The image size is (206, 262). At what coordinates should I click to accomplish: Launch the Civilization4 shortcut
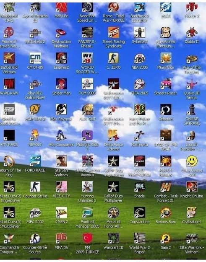(192, 213)
